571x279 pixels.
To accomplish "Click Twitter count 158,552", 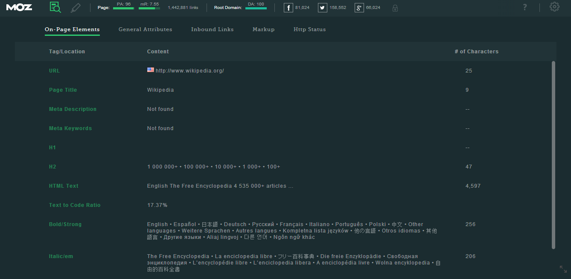I will tap(338, 8).
